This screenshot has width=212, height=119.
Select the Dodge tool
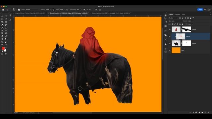pos(2,36)
